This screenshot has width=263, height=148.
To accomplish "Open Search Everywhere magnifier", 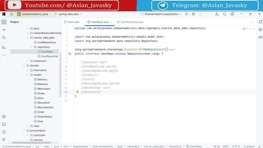I will coord(224,14).
